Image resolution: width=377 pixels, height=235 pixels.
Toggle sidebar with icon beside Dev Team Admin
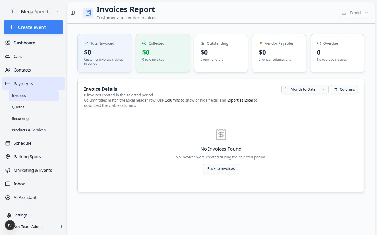pos(60,227)
